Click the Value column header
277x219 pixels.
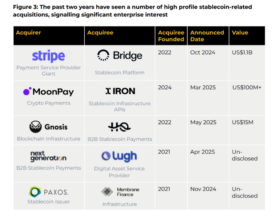pos(240,33)
